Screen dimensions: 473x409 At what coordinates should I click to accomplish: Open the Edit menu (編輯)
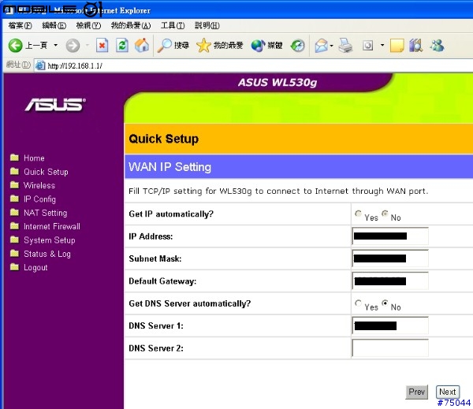[54, 25]
